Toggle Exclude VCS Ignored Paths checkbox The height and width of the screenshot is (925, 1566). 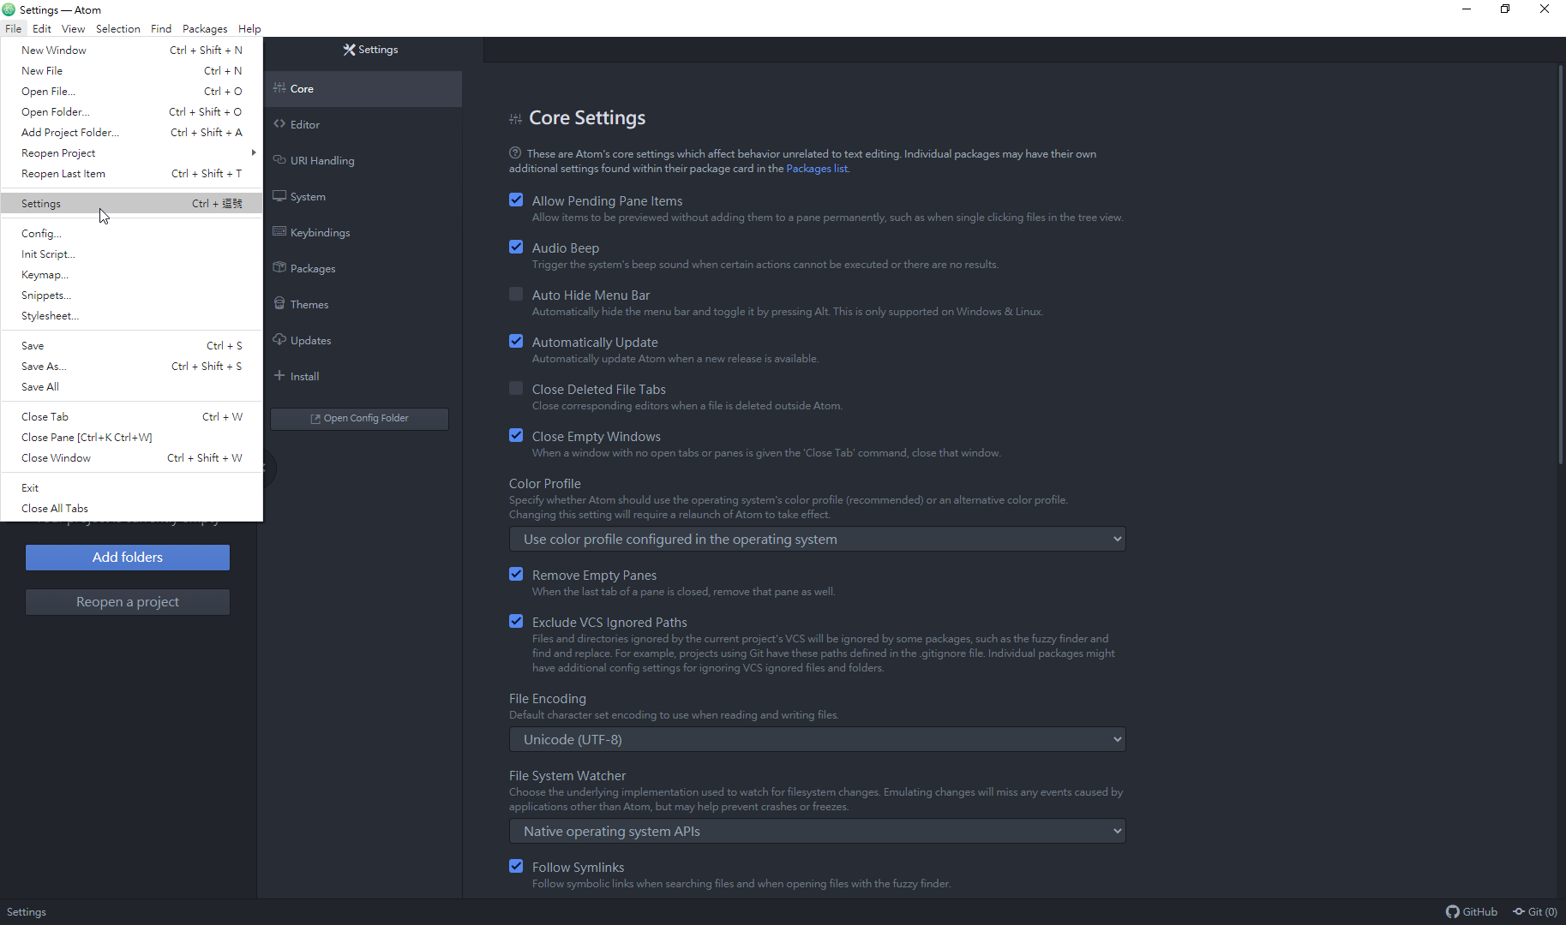(x=516, y=621)
